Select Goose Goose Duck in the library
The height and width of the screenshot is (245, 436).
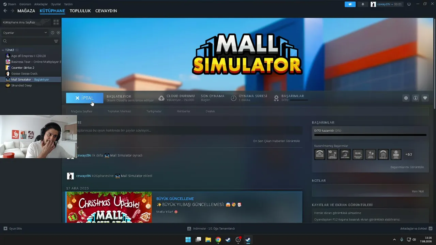coord(31,73)
